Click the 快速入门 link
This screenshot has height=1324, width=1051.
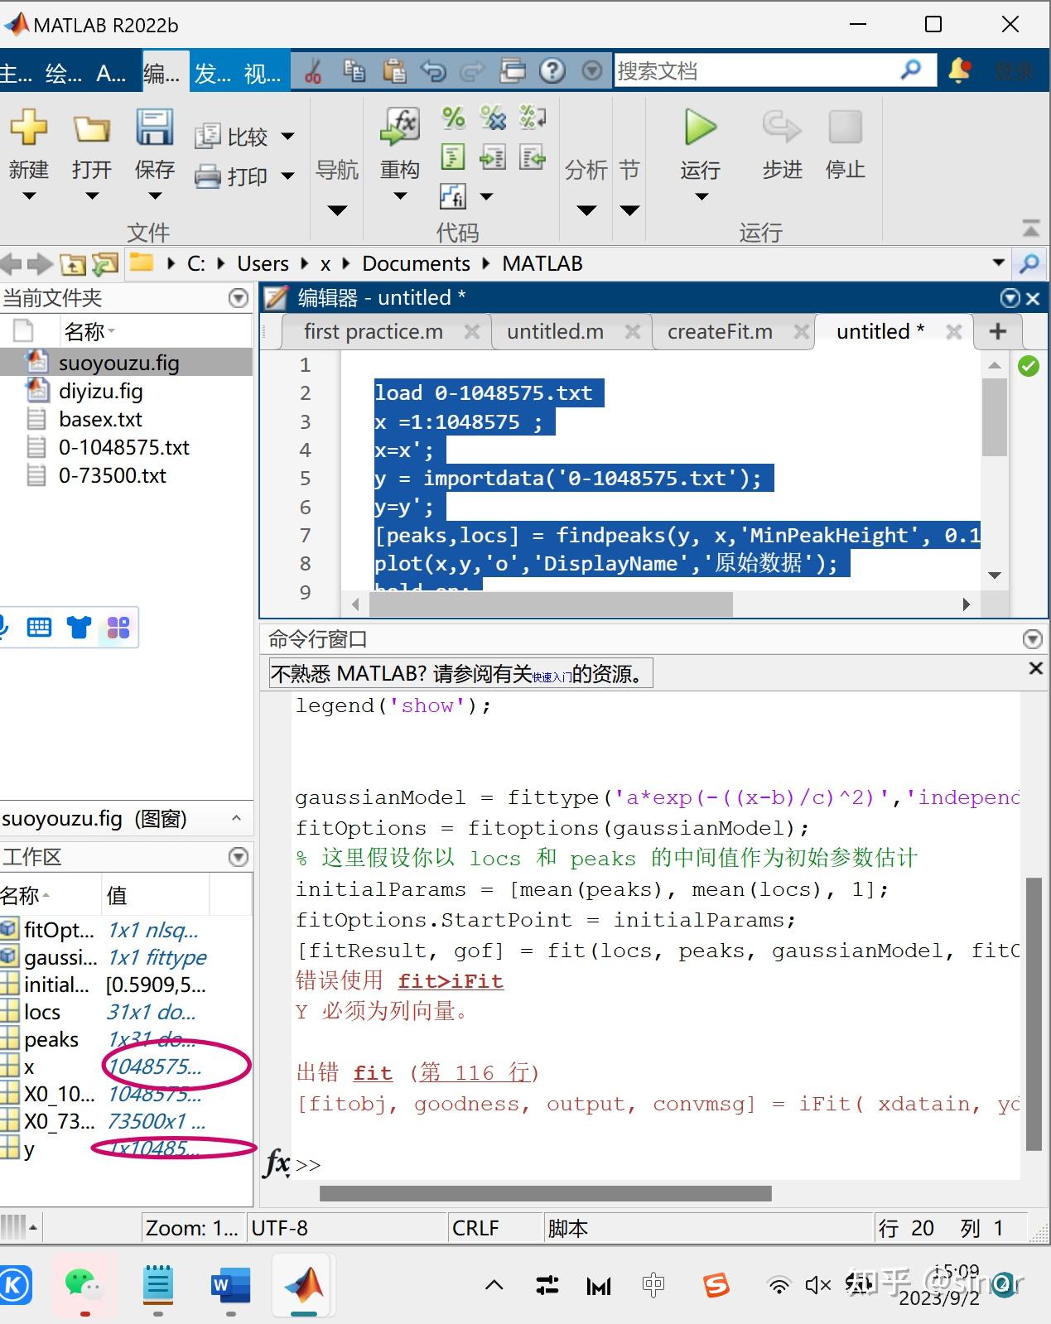[x=552, y=677]
